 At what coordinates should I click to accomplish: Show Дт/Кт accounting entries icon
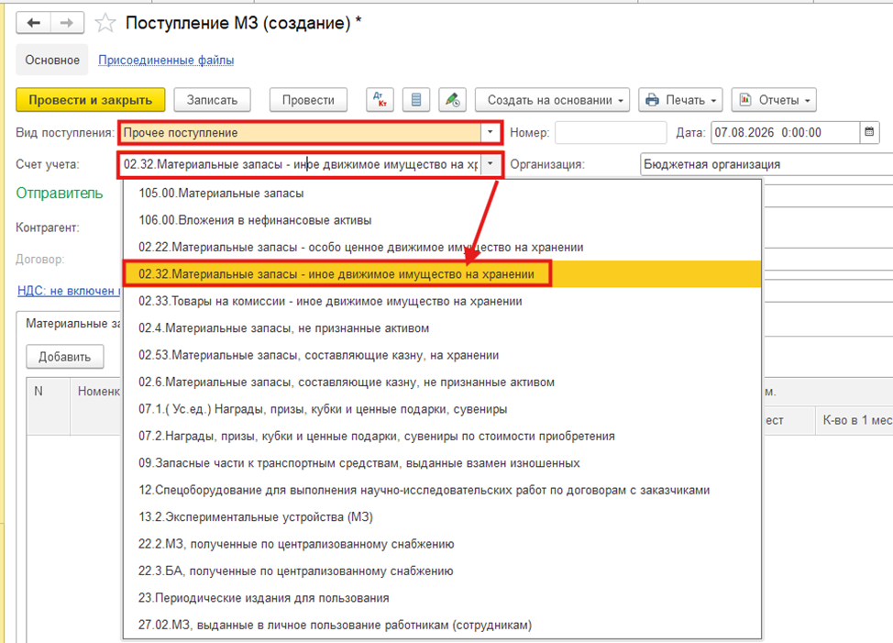coord(380,100)
